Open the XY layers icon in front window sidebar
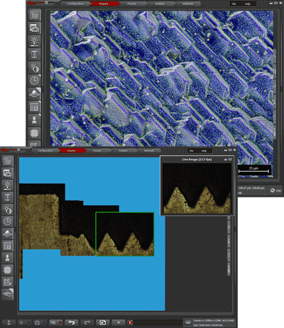Screen dimensions: 284x328 coord(8,294)
